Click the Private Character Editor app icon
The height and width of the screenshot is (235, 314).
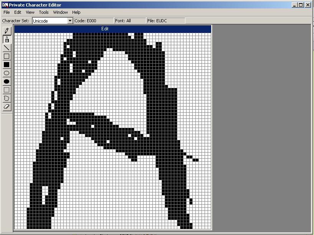point(5,5)
